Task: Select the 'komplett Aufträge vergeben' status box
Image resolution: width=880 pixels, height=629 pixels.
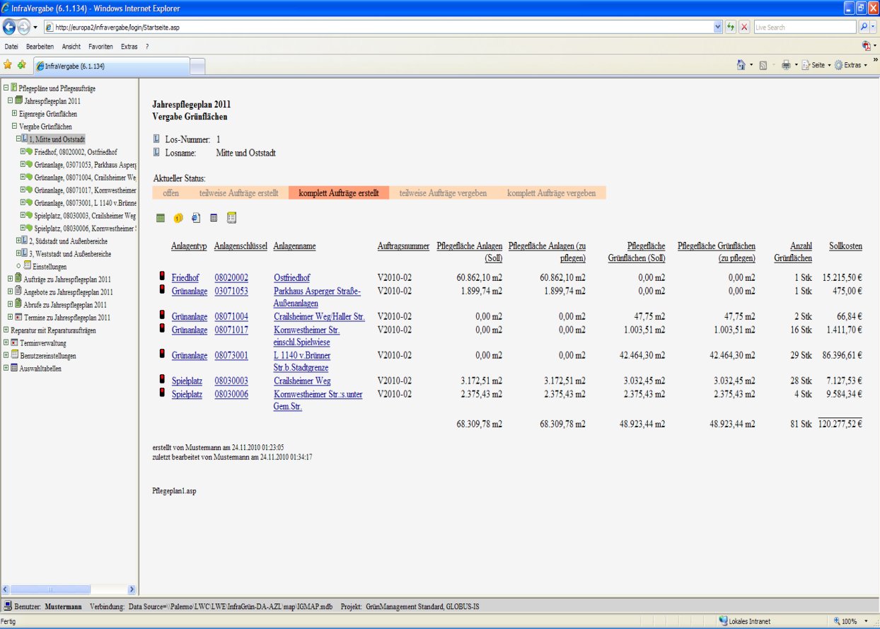Action: 550,193
